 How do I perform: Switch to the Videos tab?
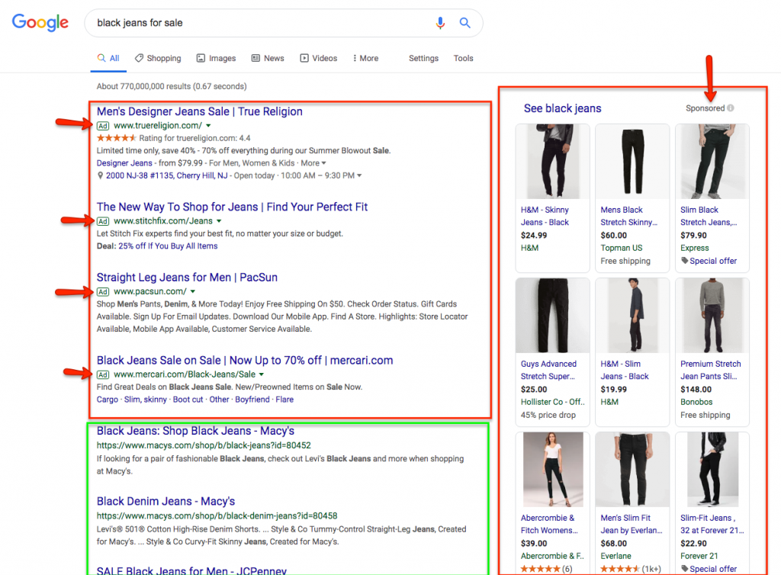click(x=319, y=58)
